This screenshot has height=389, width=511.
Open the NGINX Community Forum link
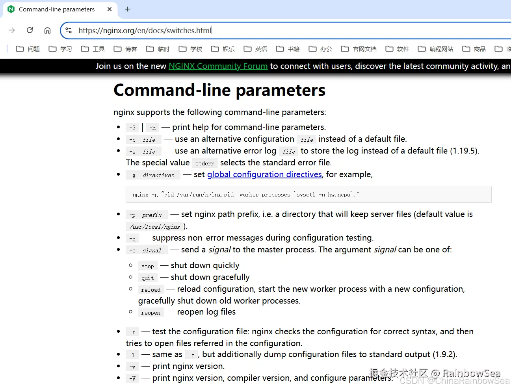218,66
